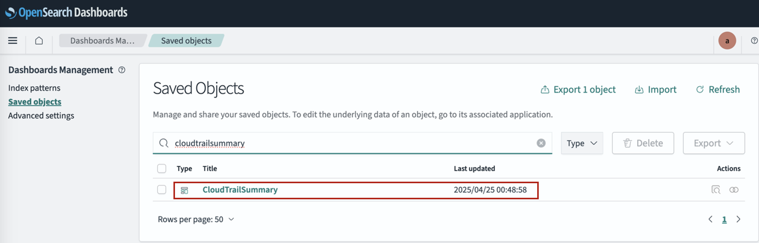The height and width of the screenshot is (243, 759).
Task: Open the help icon in top bar
Action: [754, 41]
